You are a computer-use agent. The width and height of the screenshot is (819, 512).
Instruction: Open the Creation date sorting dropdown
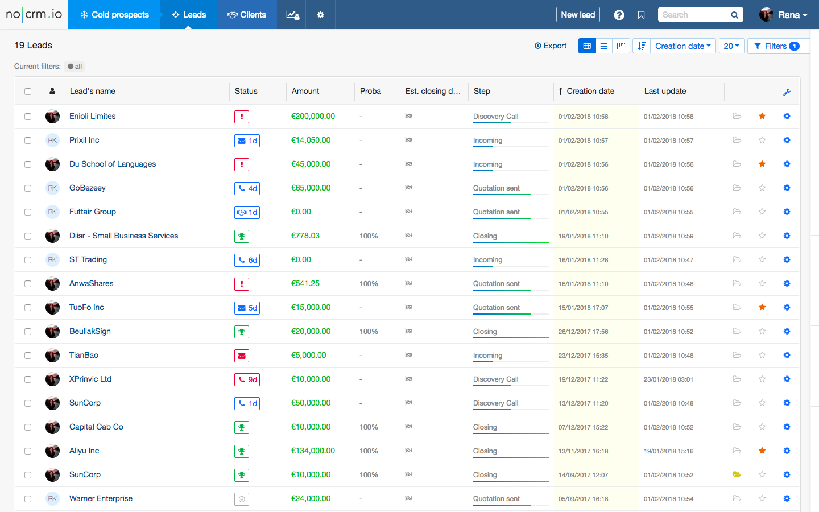click(682, 46)
